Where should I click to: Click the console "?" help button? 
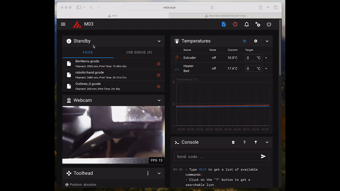pyautogui.click(x=244, y=142)
